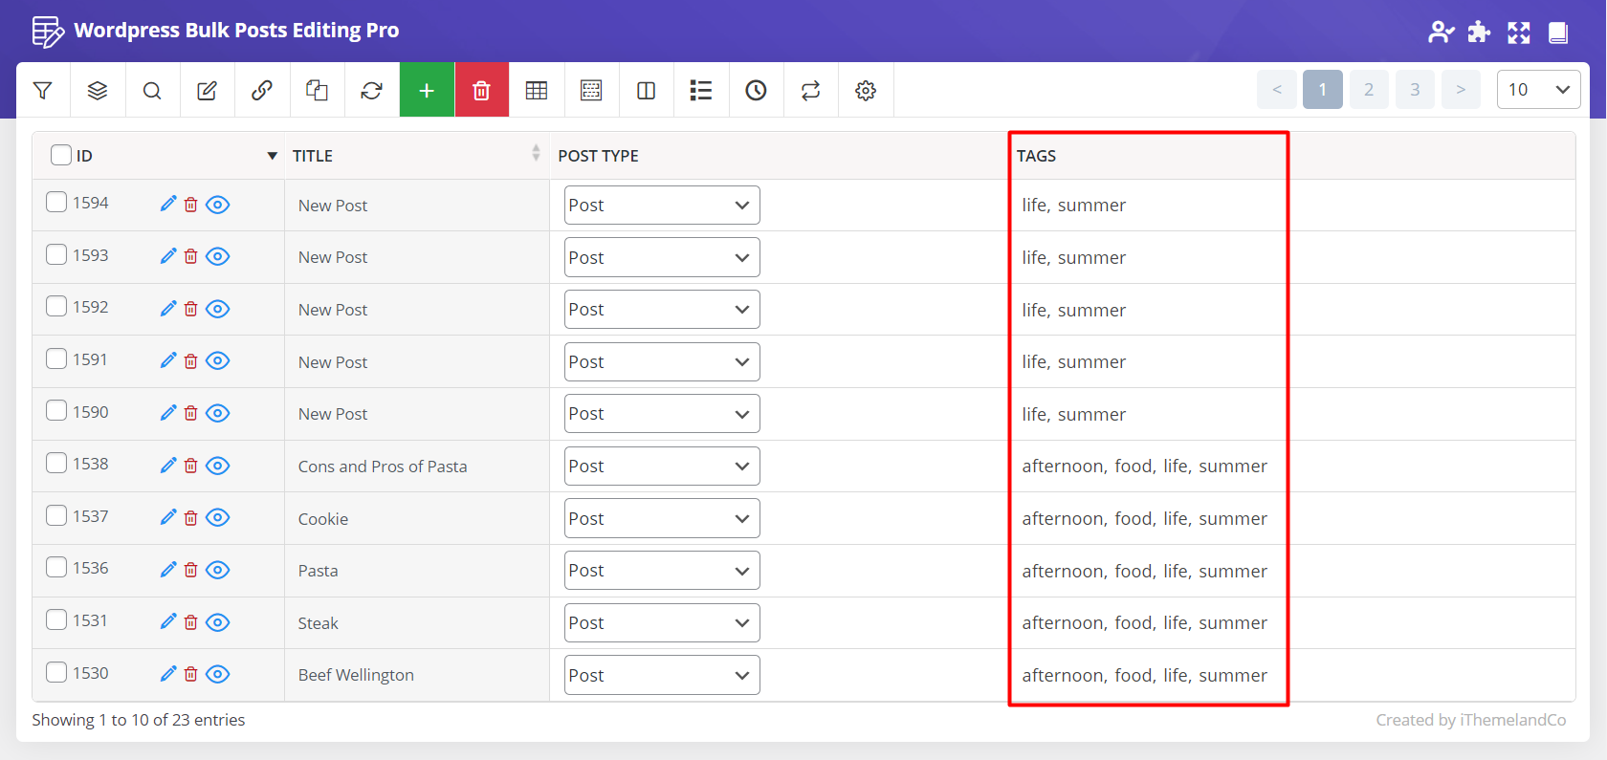The height and width of the screenshot is (760, 1607).
Task: Open post type dropdown for Beef Wellington
Action: (x=662, y=675)
